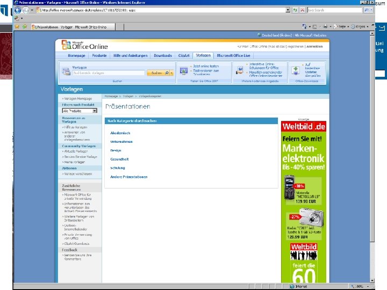The image size is (387, 290).
Task: Open the Downloads navigation tab
Action: click(x=163, y=56)
